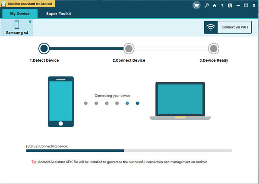The width and height of the screenshot is (259, 184).
Task: Click the large phone illustration
Action: 61,102
